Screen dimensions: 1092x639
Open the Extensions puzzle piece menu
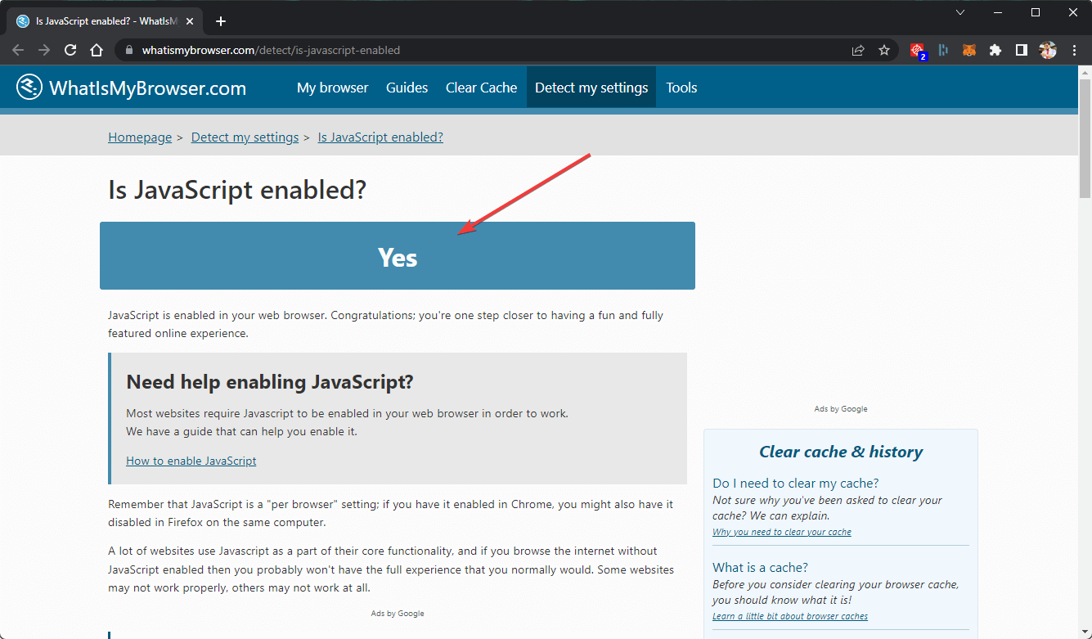click(995, 50)
